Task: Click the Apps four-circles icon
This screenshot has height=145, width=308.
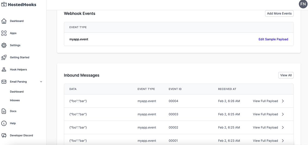Action: [x=4, y=33]
